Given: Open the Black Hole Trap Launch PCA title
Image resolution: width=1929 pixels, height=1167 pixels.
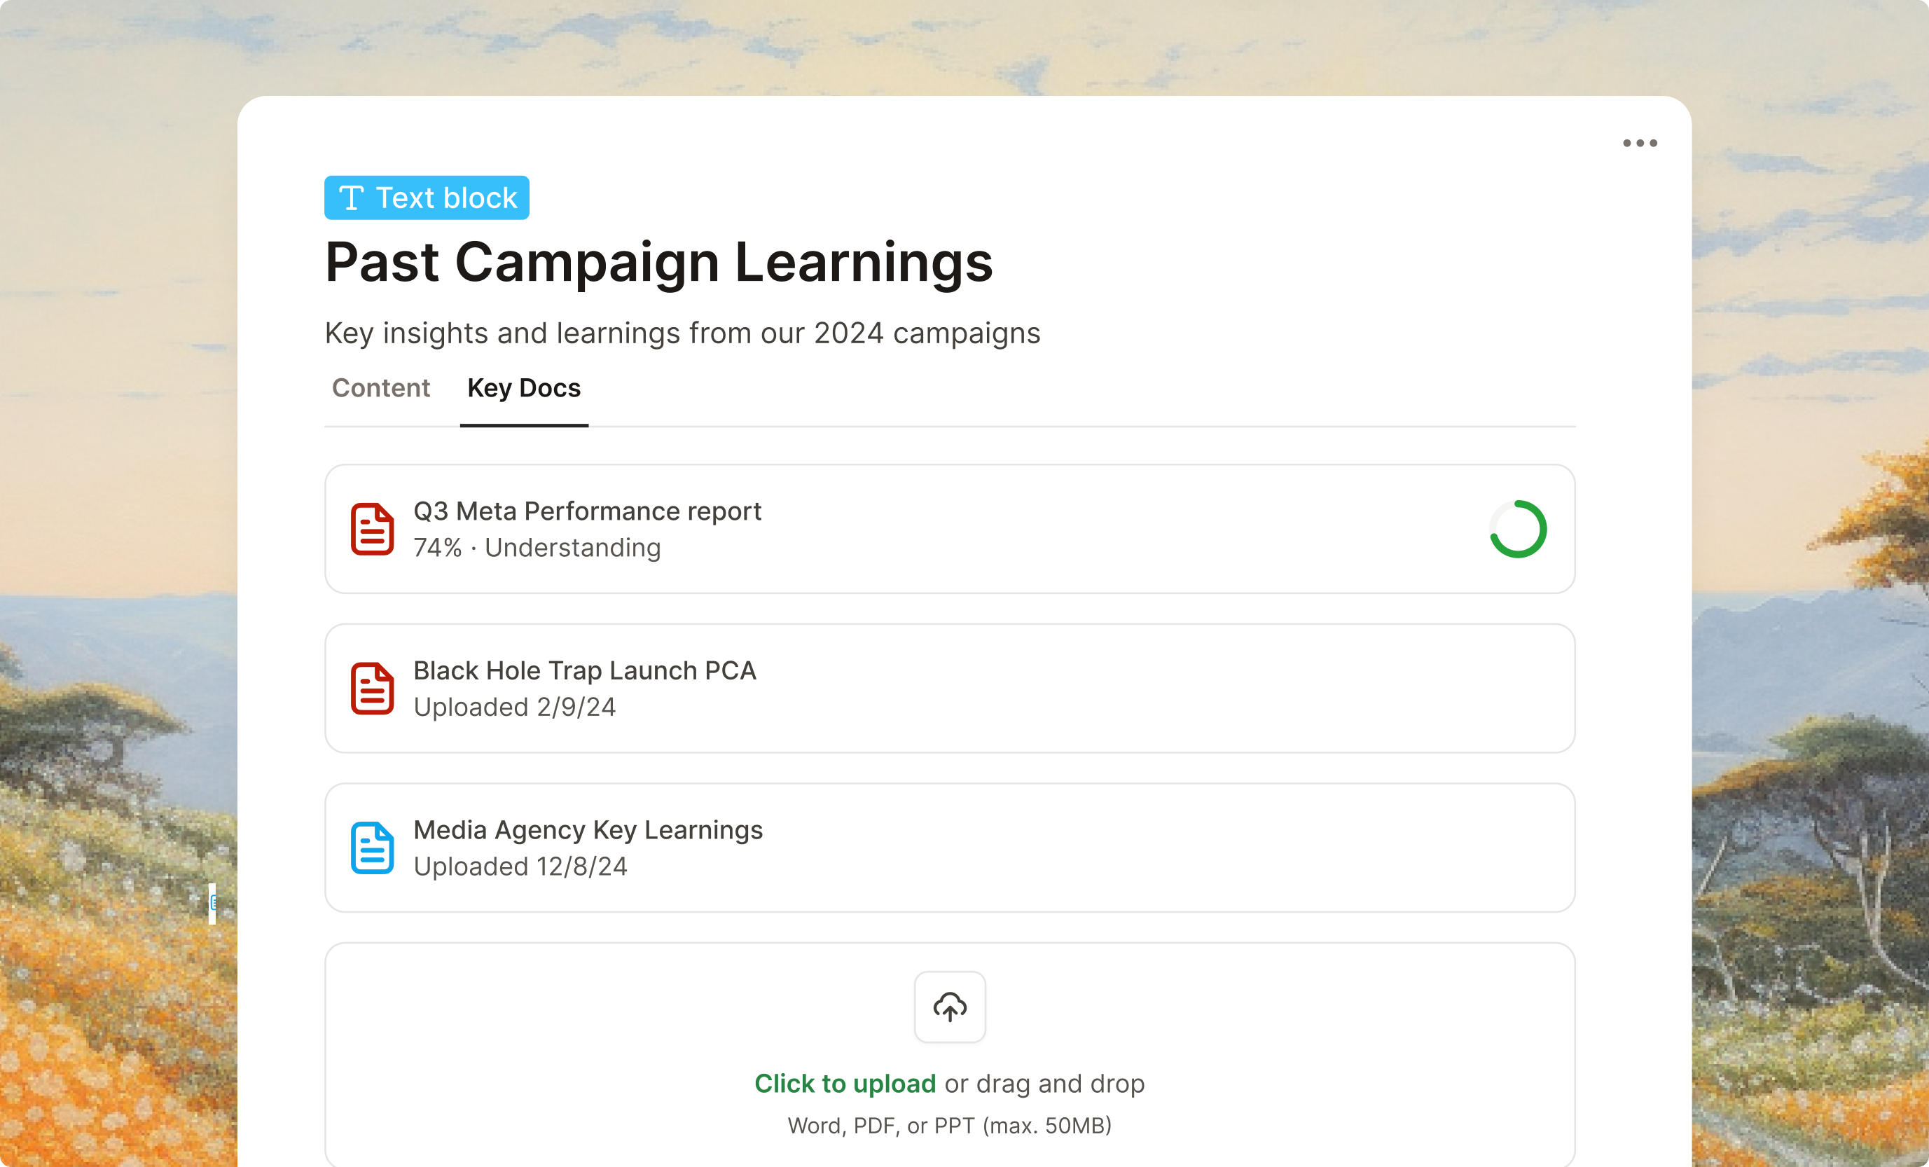Looking at the screenshot, I should 585,671.
